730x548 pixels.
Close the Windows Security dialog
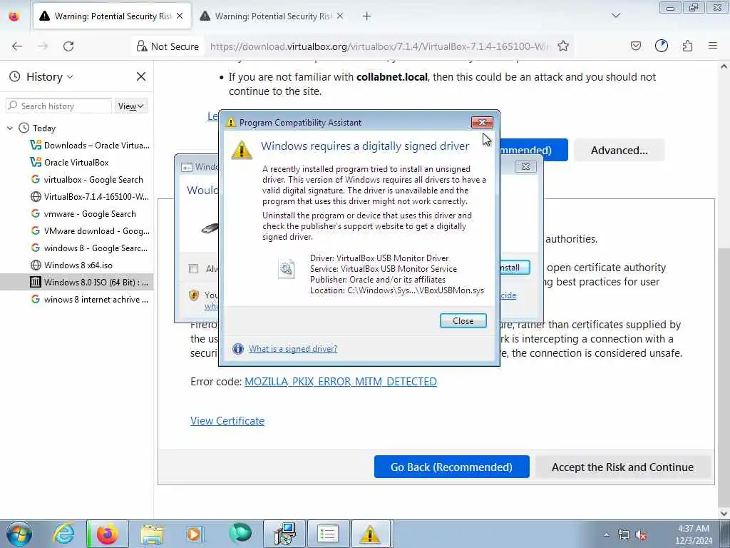pyautogui.click(x=525, y=166)
